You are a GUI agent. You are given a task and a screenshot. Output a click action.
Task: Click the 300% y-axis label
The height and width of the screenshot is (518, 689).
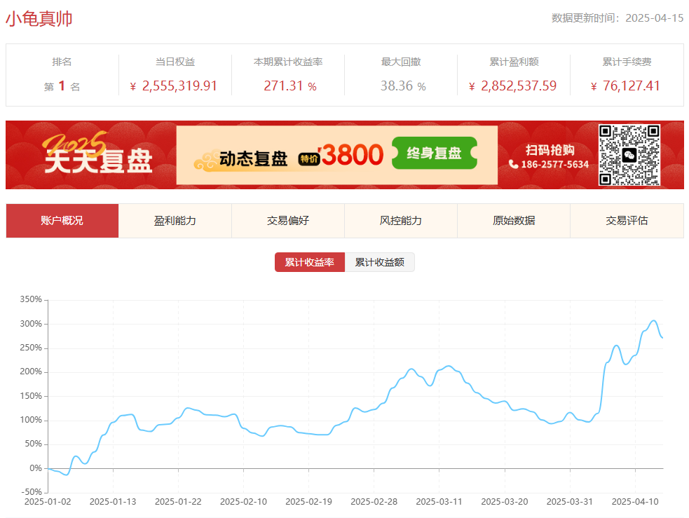[x=31, y=324]
